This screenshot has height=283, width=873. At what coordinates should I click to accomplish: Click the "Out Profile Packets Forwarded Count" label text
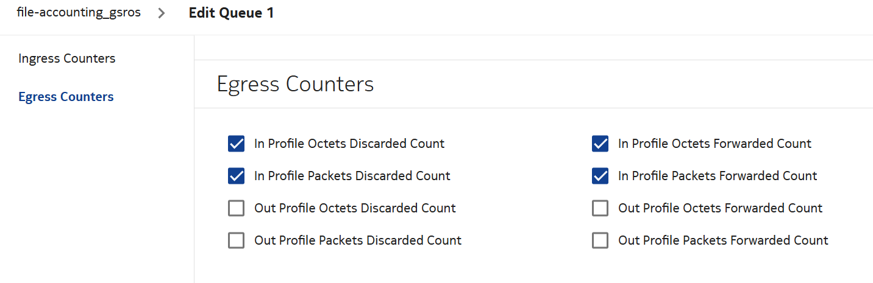tap(723, 240)
